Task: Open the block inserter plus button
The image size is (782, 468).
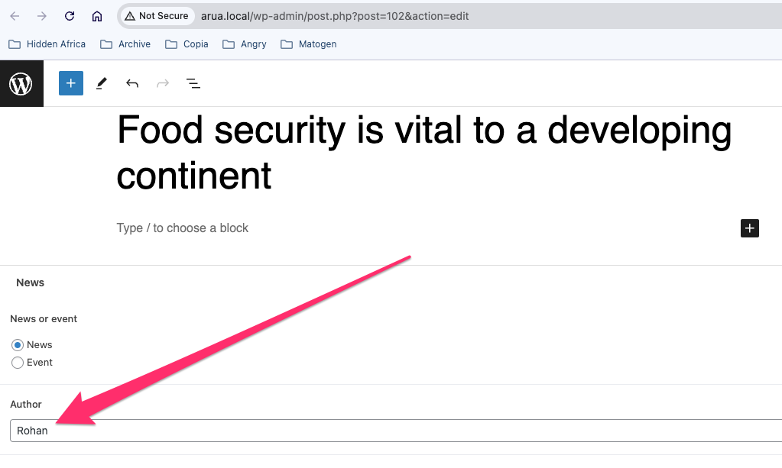Action: click(x=71, y=83)
